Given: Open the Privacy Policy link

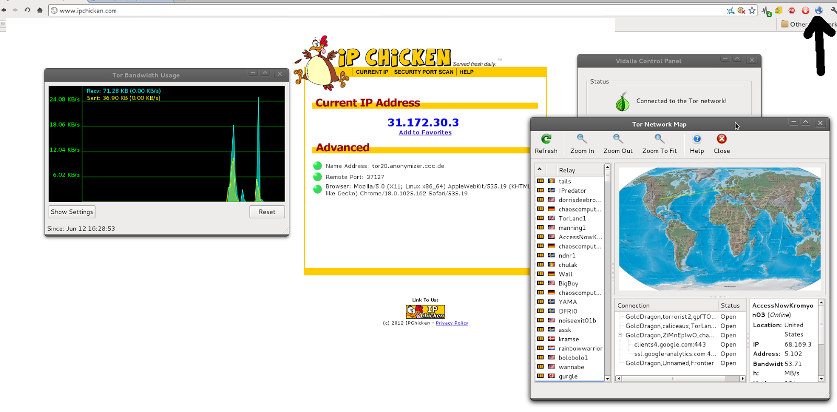Looking at the screenshot, I should pyautogui.click(x=452, y=323).
